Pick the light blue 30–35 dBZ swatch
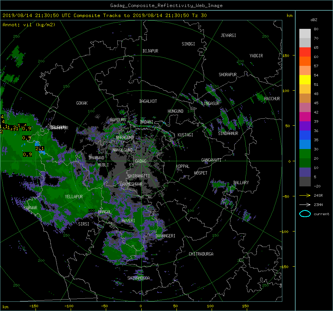333x311 pixels. point(305,144)
